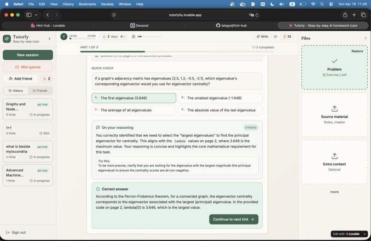The width and height of the screenshot is (371, 241).
Task: Open Spotlight search icon
Action: 322,4
